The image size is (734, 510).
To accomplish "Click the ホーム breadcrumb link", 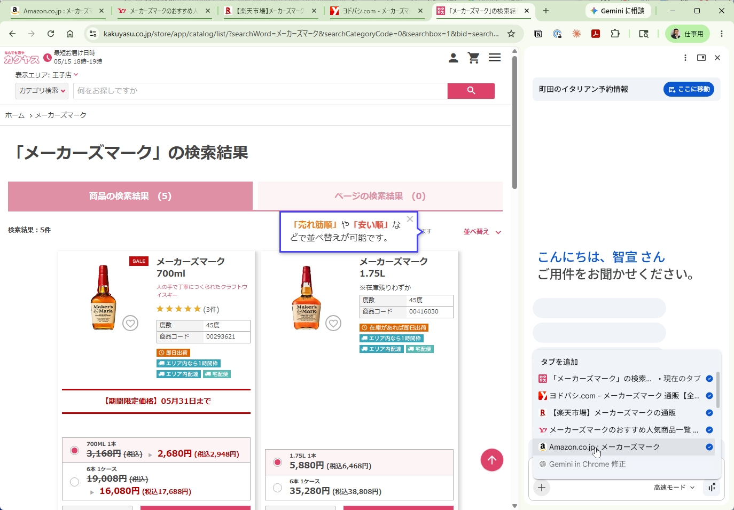I will click(x=15, y=115).
